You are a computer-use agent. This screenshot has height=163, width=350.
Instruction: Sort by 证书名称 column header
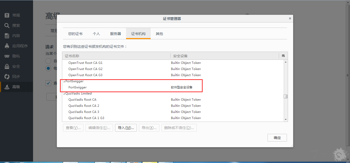(x=116, y=56)
